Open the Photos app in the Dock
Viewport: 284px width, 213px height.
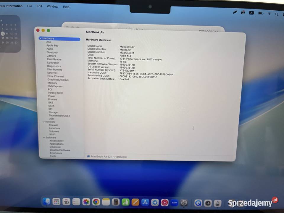click(86, 202)
